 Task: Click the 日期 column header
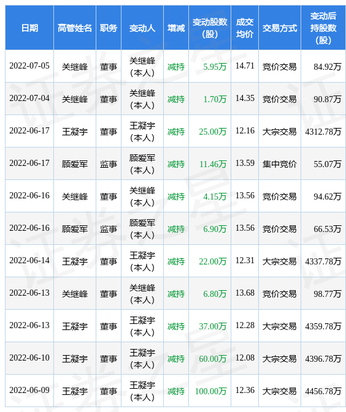[x=29, y=28]
